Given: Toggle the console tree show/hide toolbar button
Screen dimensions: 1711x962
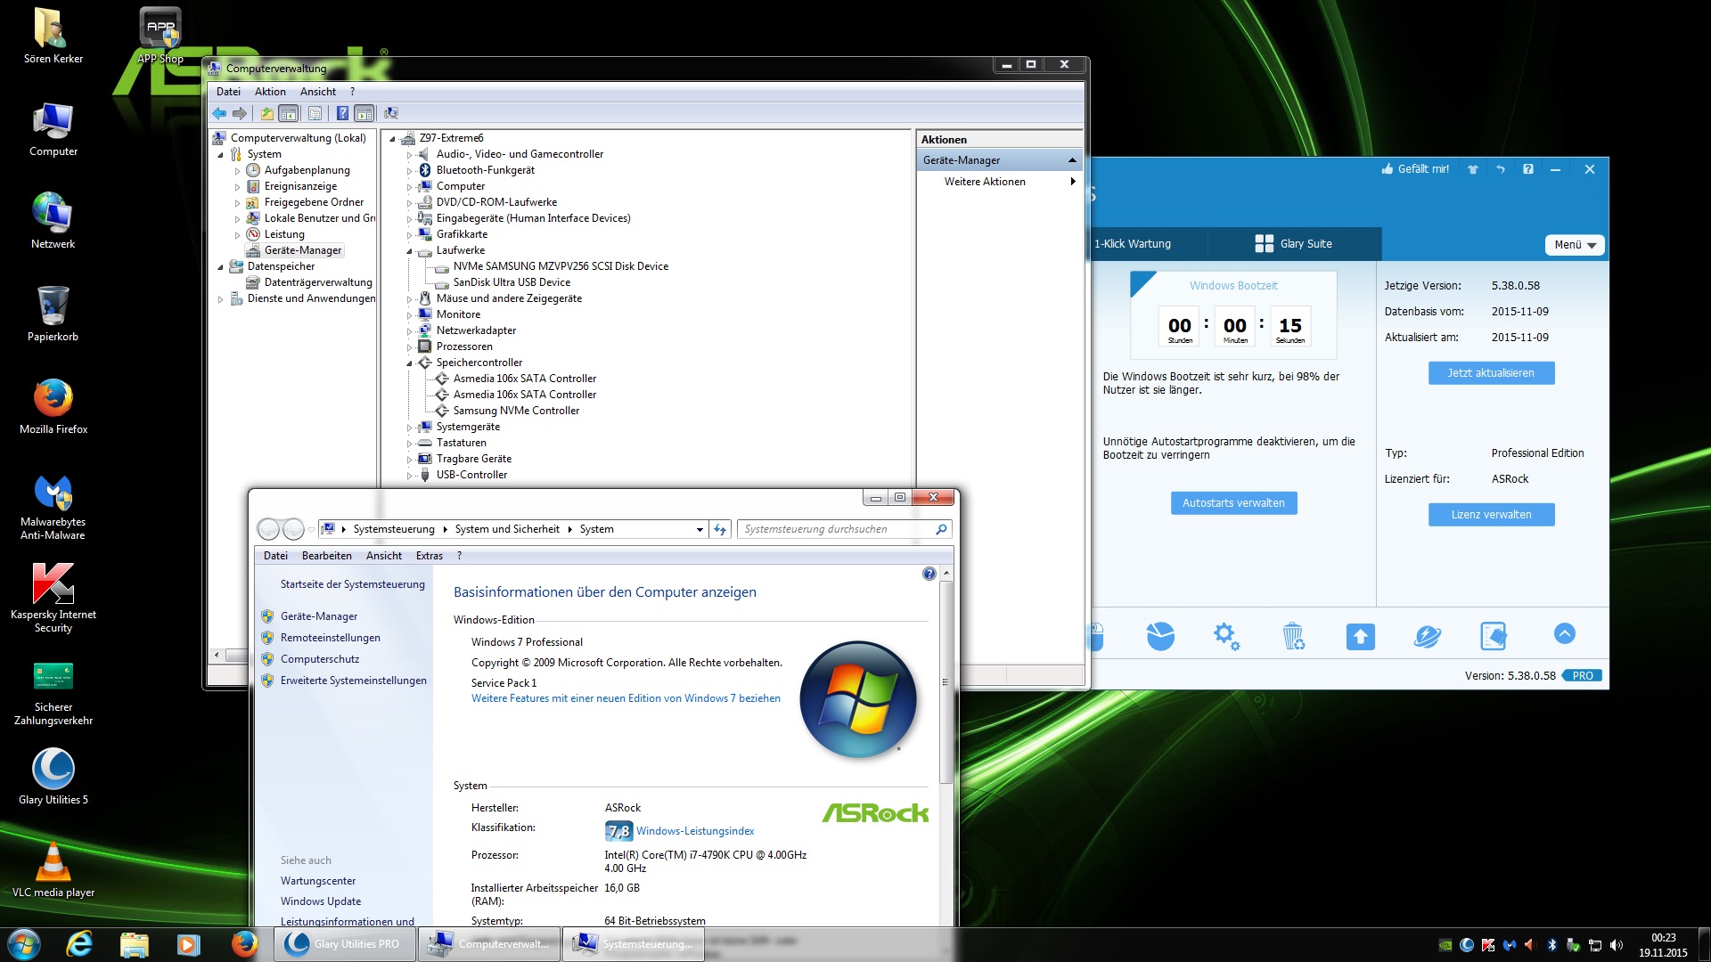Looking at the screenshot, I should [x=288, y=113].
